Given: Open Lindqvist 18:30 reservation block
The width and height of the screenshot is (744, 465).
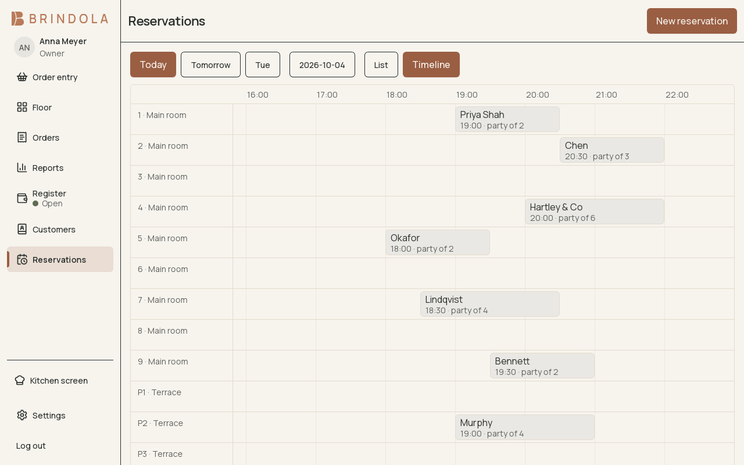Looking at the screenshot, I should point(490,304).
